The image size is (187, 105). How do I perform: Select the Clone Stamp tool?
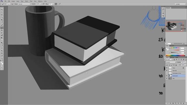2,30
